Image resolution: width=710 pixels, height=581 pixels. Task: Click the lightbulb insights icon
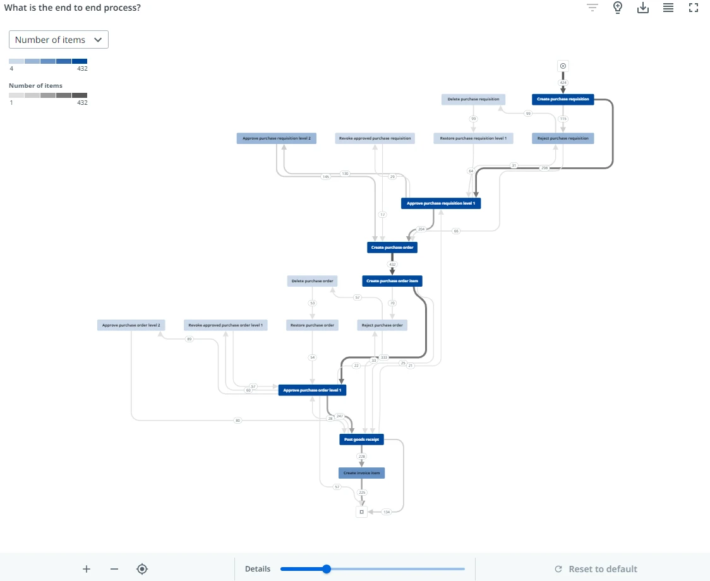tap(618, 8)
